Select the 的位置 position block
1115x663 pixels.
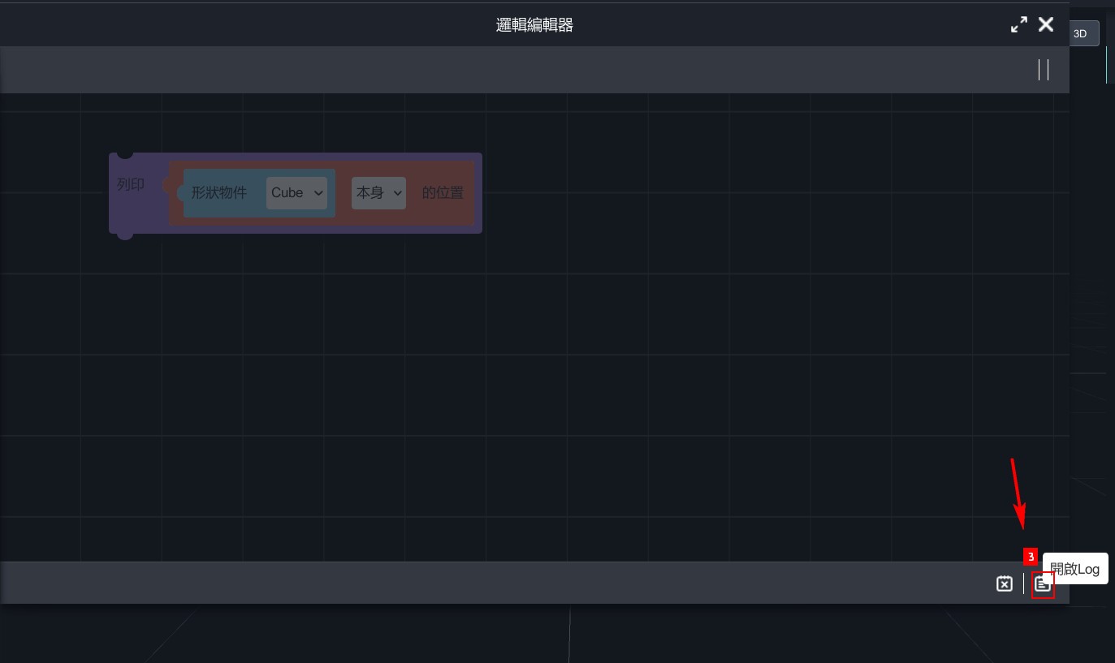[443, 193]
